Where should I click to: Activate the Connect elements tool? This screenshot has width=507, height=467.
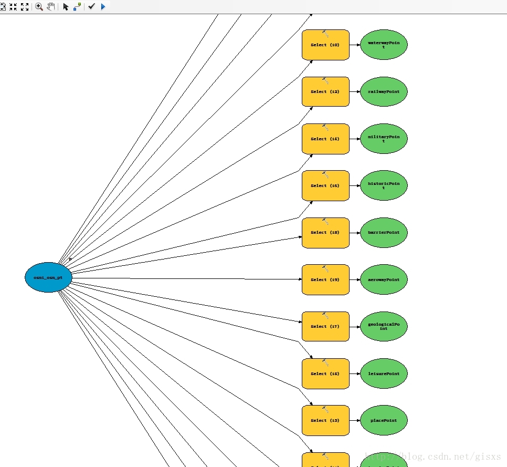click(77, 6)
